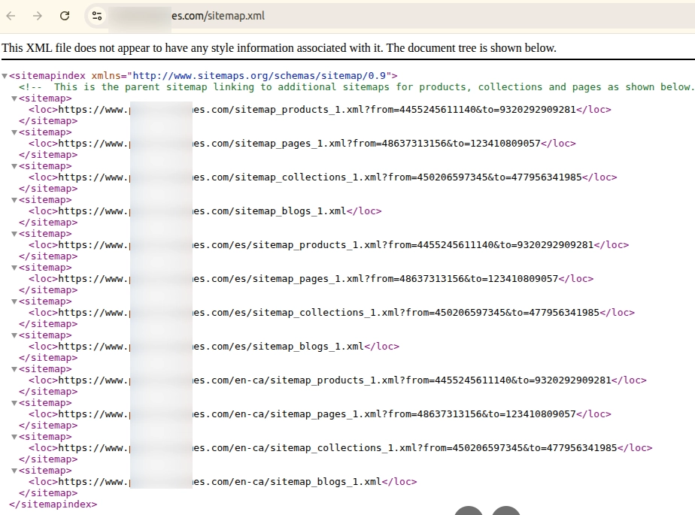Screen dimensions: 695x515
Task: Collapse sitemap node for sitemap_products_1.xml (no locale)
Action: (14, 98)
